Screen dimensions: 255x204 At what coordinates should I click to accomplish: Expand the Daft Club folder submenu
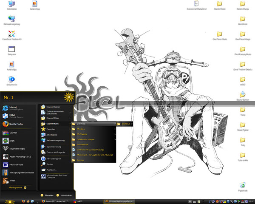[132, 124]
